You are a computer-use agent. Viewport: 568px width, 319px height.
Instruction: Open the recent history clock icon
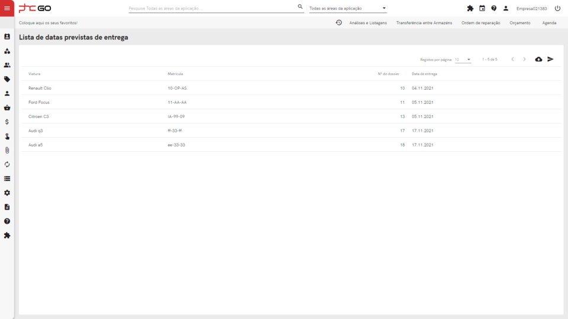[x=338, y=22]
